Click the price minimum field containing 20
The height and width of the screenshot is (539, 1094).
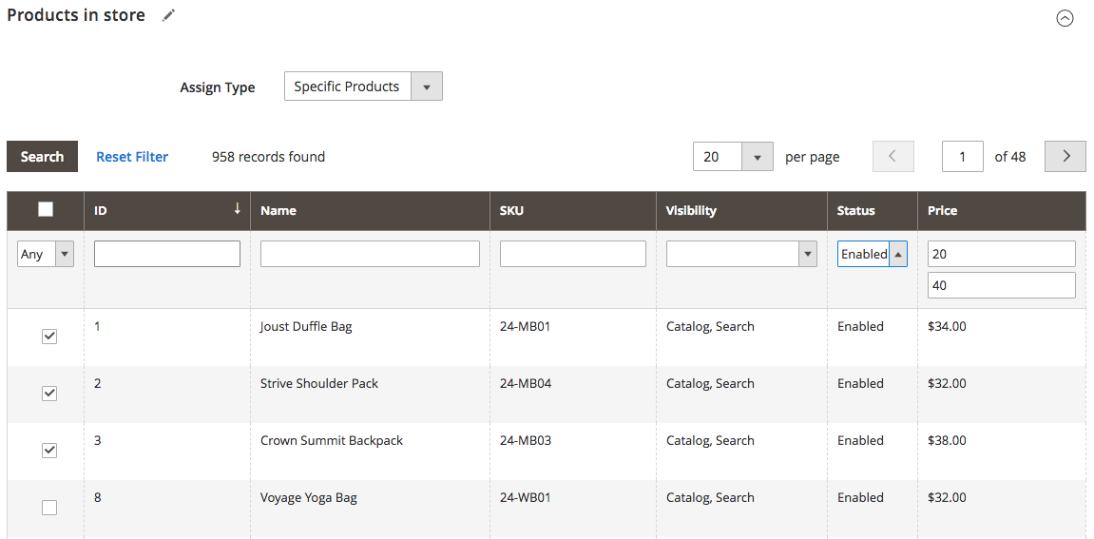[x=1001, y=254]
